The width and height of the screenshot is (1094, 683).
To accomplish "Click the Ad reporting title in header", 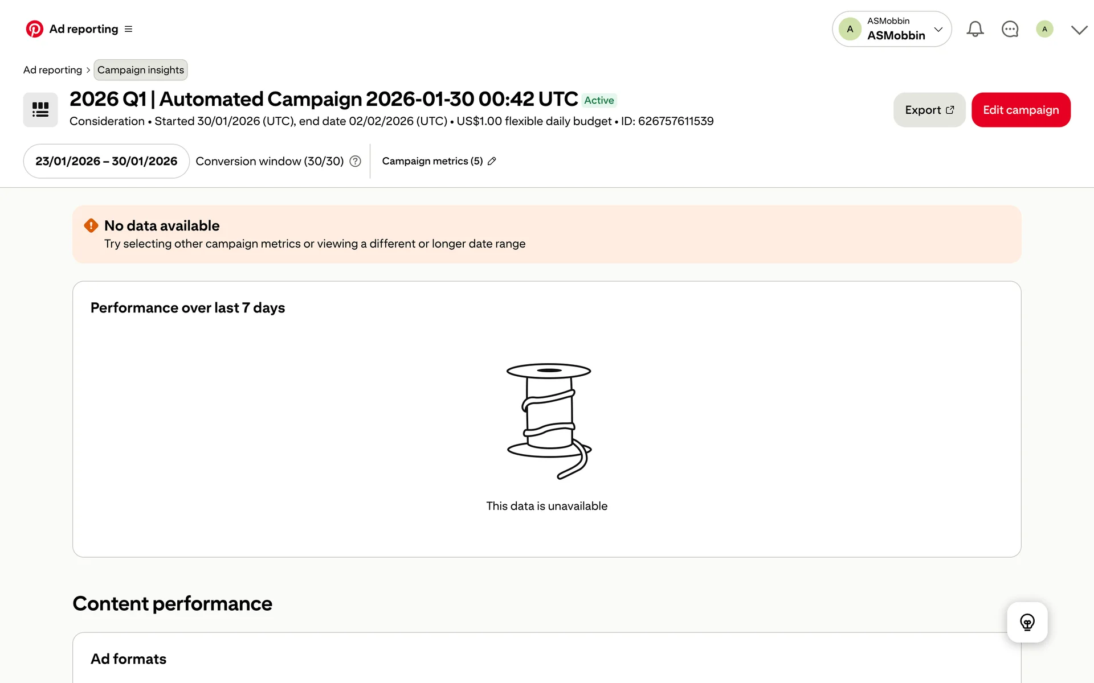I will click(x=84, y=29).
